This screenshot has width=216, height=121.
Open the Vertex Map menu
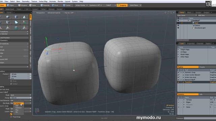click(x=43, y=1)
